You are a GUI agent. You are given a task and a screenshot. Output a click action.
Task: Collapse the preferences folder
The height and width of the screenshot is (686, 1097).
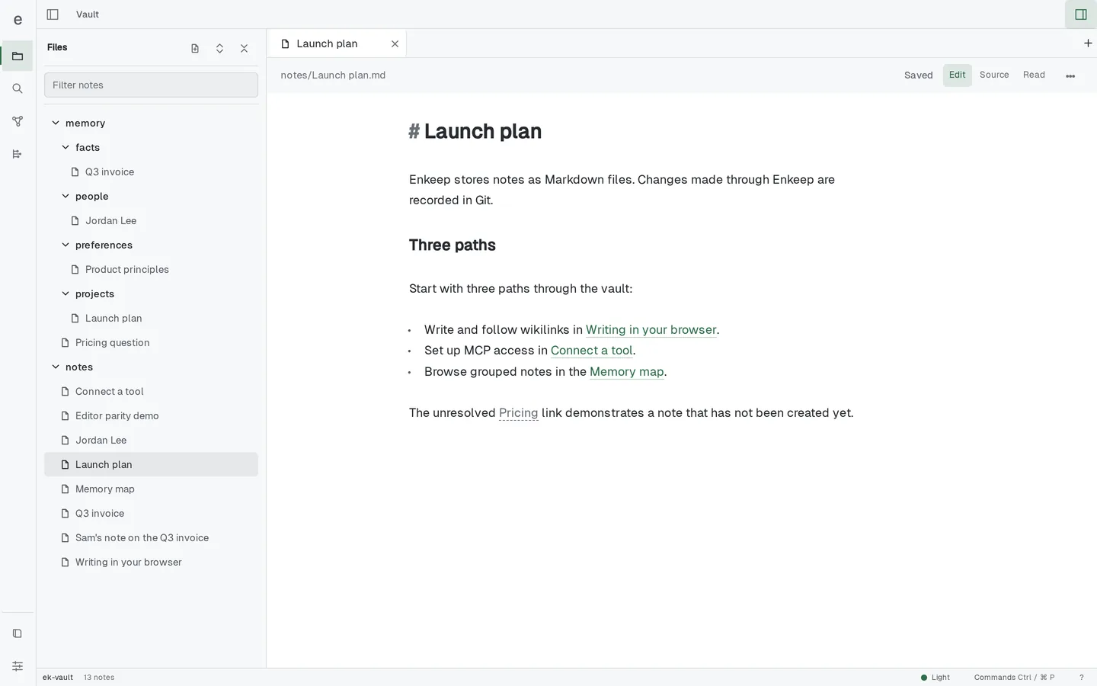[66, 245]
